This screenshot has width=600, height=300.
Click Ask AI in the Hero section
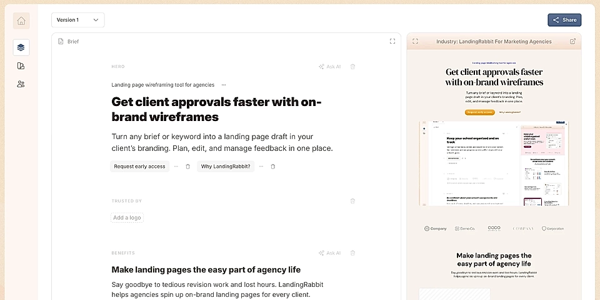tap(329, 66)
